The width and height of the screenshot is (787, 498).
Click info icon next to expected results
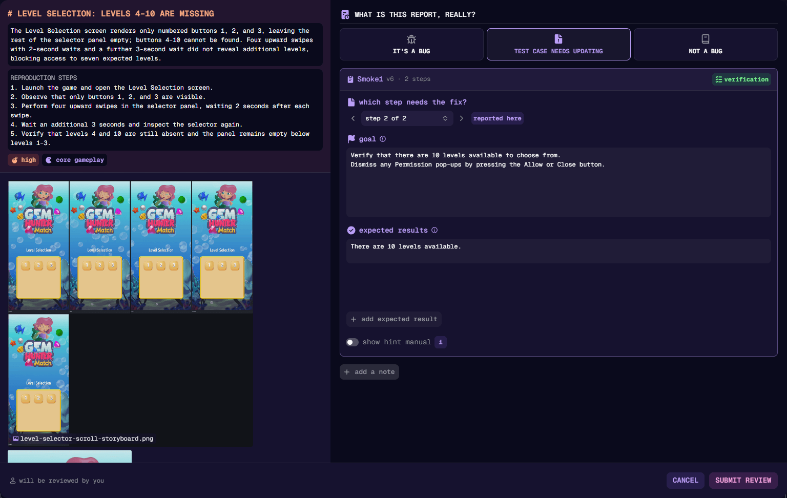click(434, 230)
